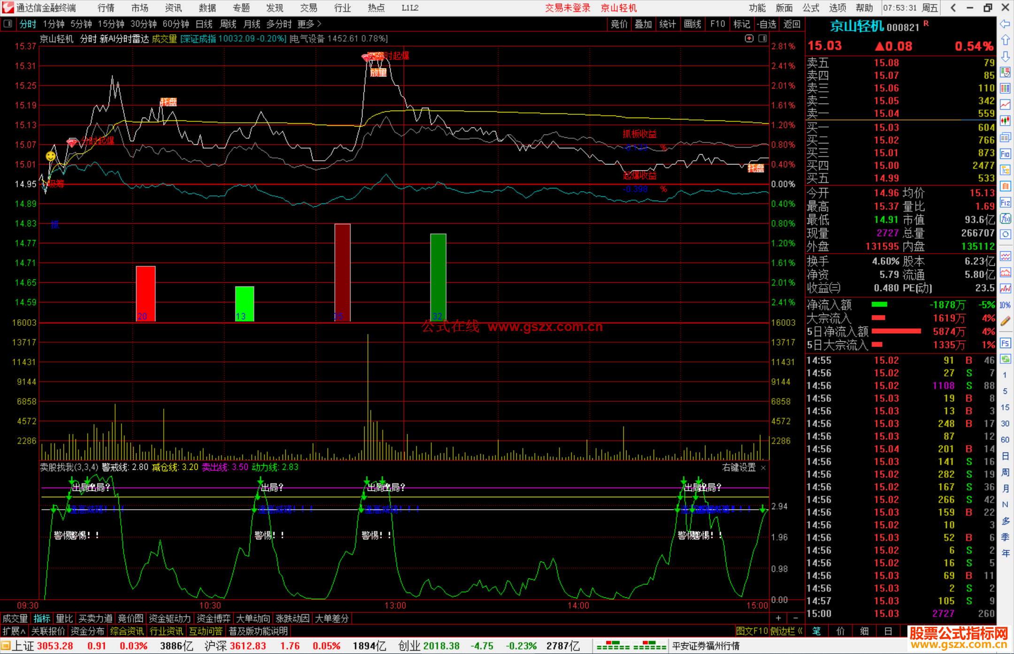Expand the 扩展 panel at bottom left
1014x654 pixels.
tap(14, 631)
